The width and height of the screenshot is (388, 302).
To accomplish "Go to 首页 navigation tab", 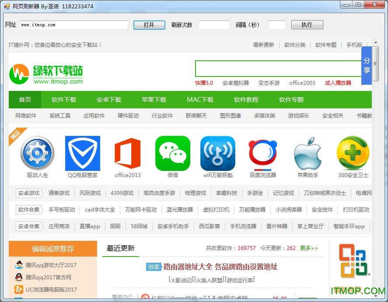I will pos(25,100).
